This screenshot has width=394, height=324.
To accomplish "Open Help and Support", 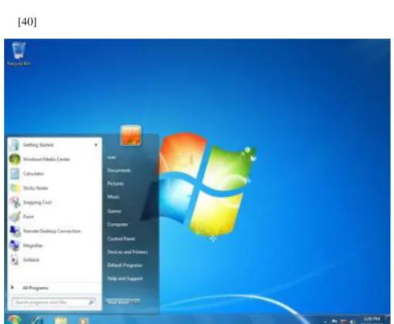I will tap(125, 278).
